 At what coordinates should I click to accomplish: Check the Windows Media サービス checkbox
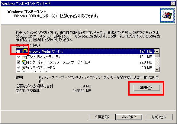18,51
